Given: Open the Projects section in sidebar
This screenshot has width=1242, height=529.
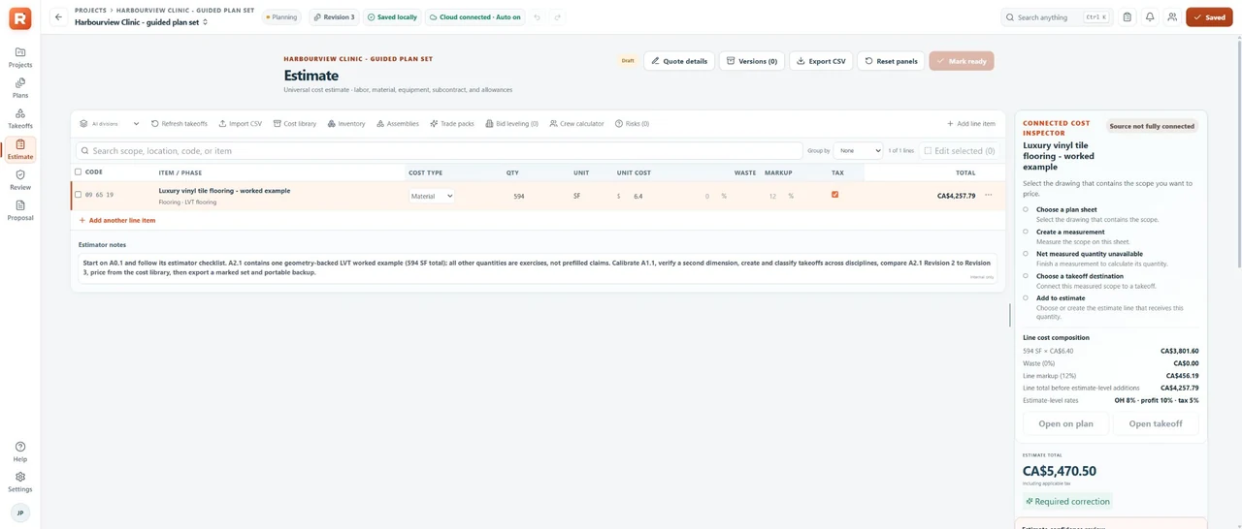Looking at the screenshot, I should click(x=20, y=57).
